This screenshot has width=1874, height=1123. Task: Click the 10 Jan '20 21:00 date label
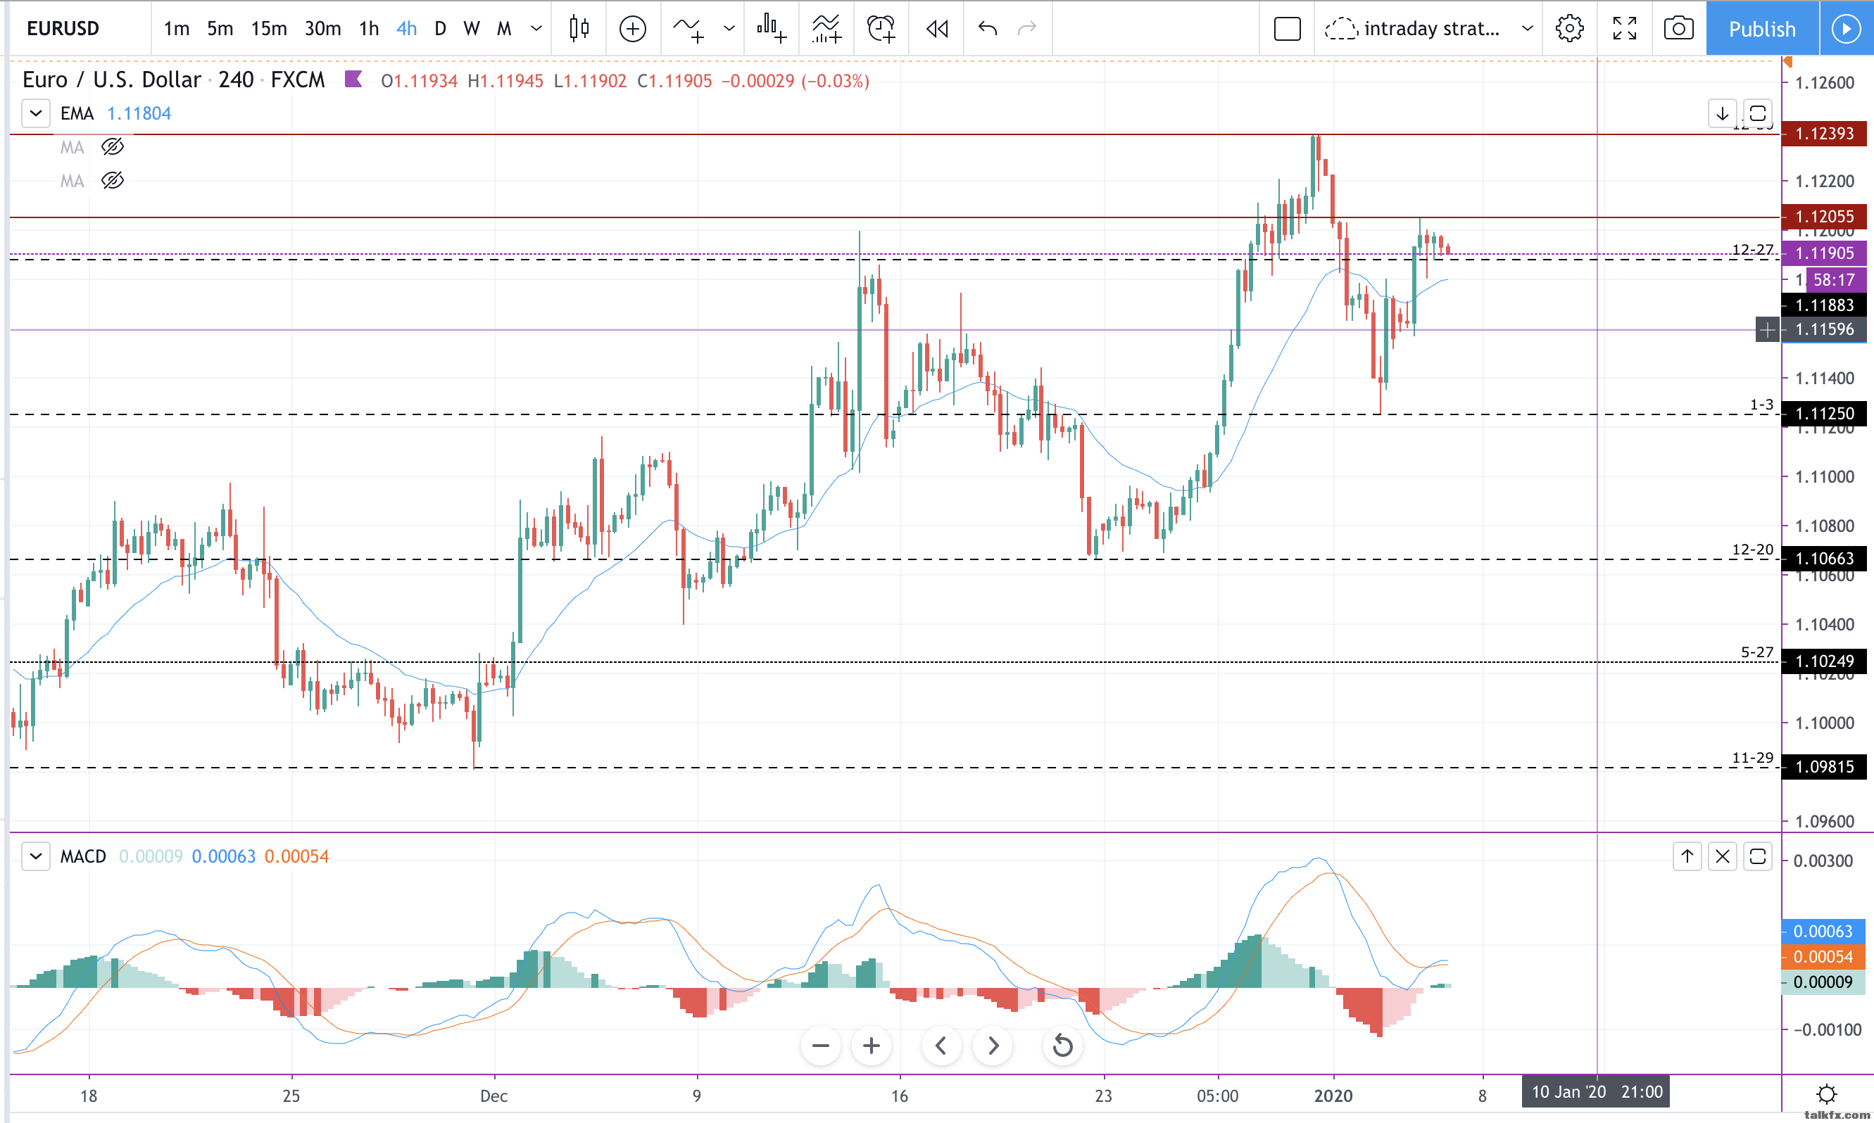(1597, 1092)
